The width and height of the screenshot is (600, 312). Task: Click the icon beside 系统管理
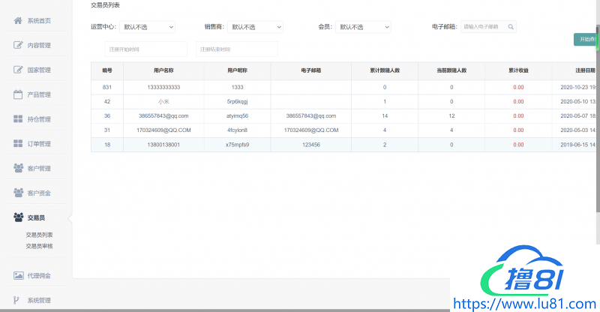pyautogui.click(x=18, y=300)
